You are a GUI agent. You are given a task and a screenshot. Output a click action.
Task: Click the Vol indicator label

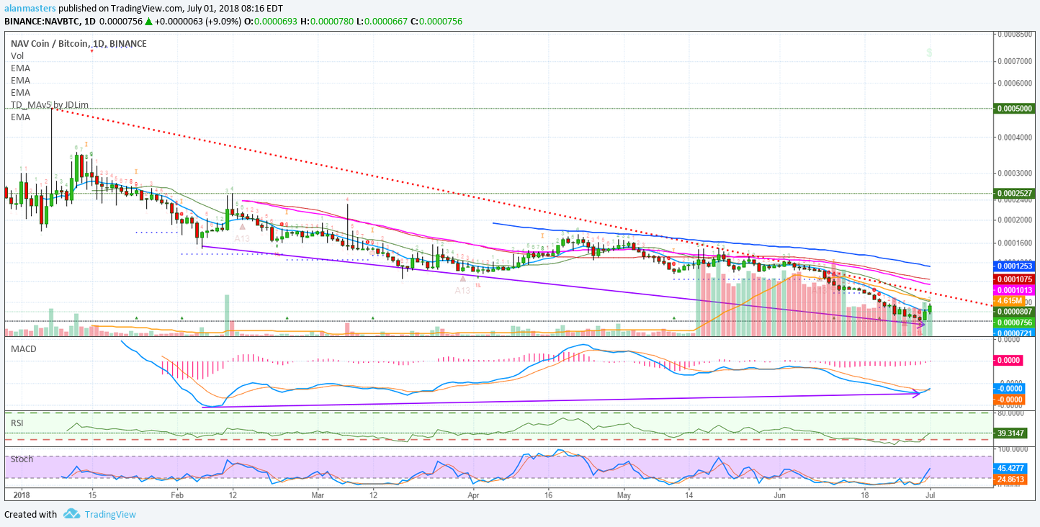pos(17,55)
